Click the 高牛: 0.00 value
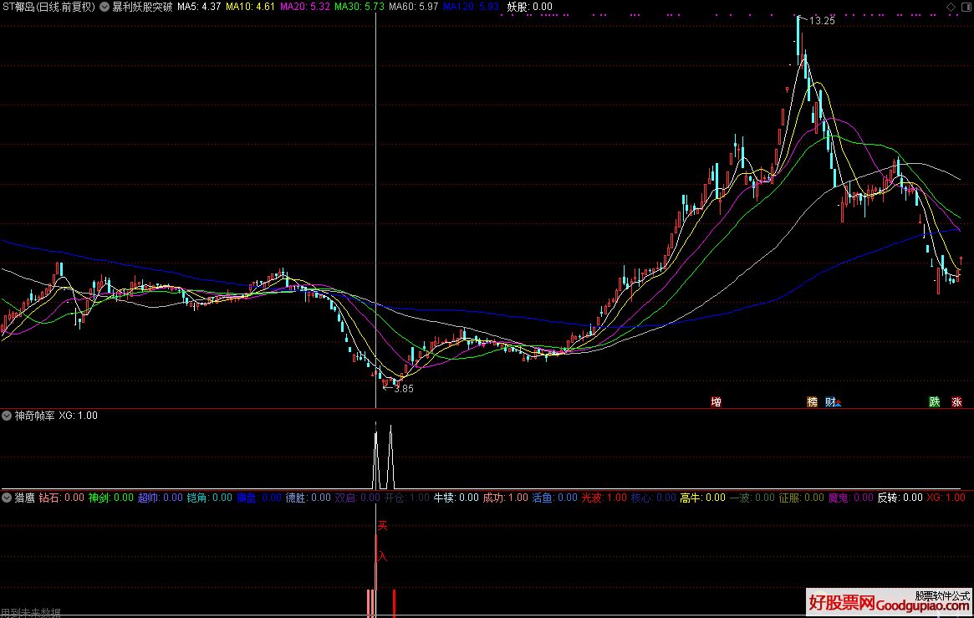 tap(702, 498)
